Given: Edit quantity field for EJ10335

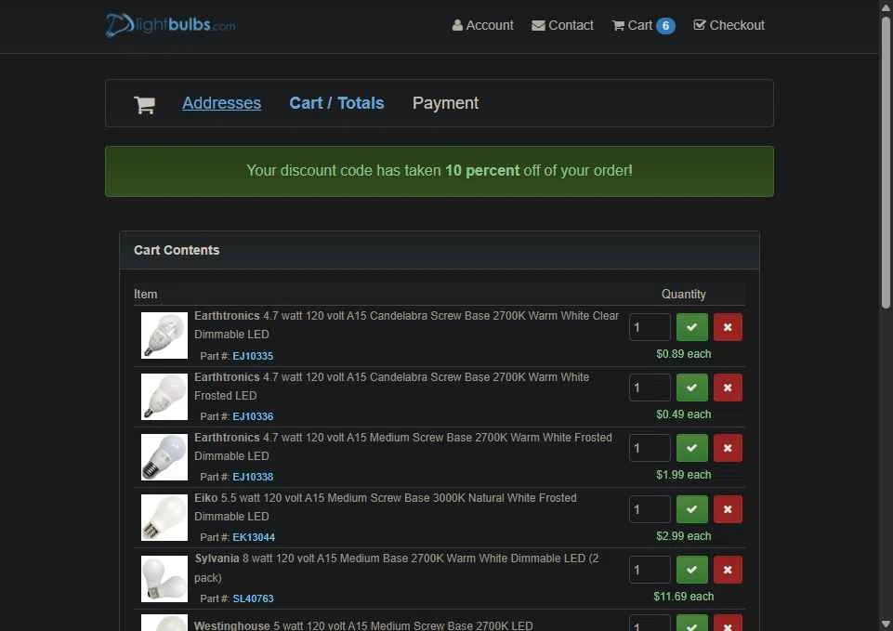Looking at the screenshot, I should pos(650,327).
